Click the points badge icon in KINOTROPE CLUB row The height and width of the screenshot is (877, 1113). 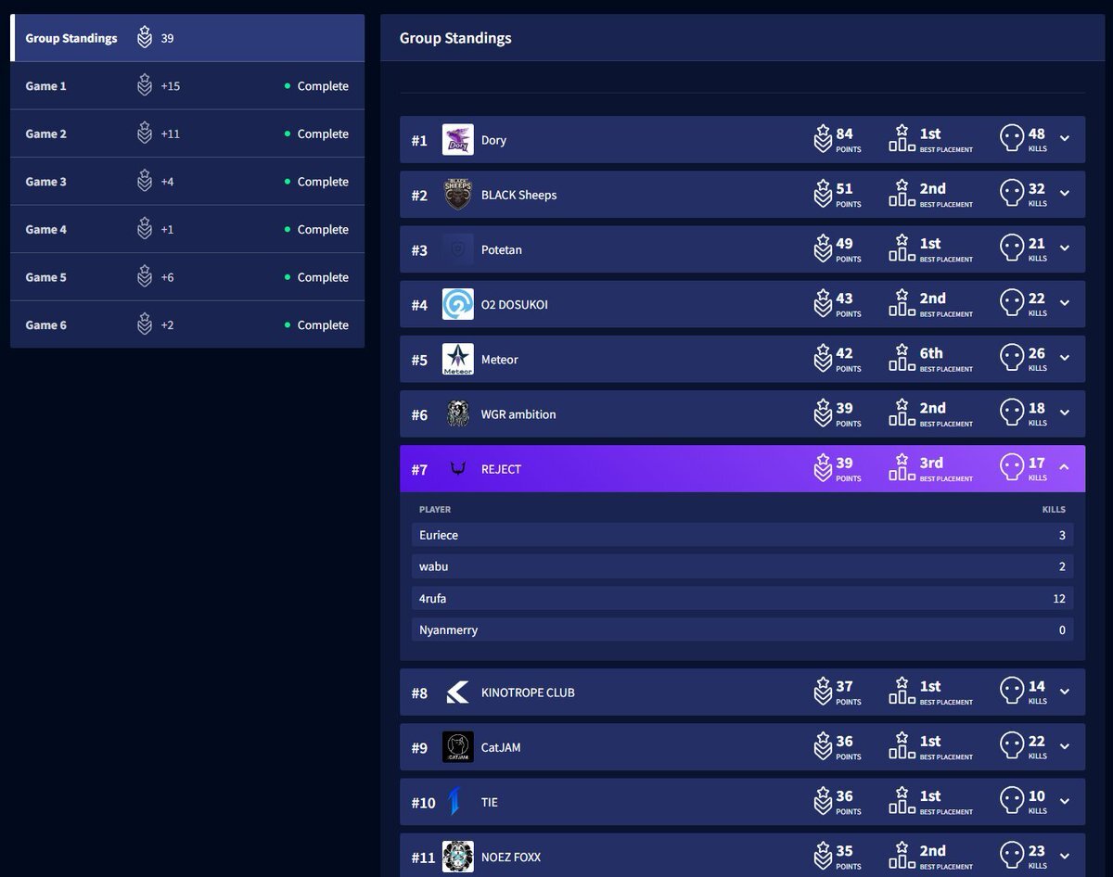coord(823,692)
